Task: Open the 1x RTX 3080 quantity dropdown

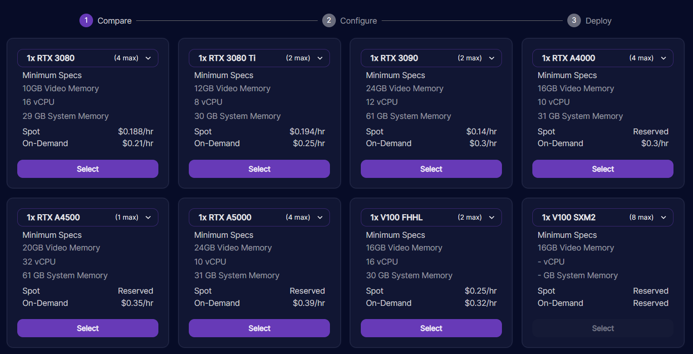Action: click(88, 58)
